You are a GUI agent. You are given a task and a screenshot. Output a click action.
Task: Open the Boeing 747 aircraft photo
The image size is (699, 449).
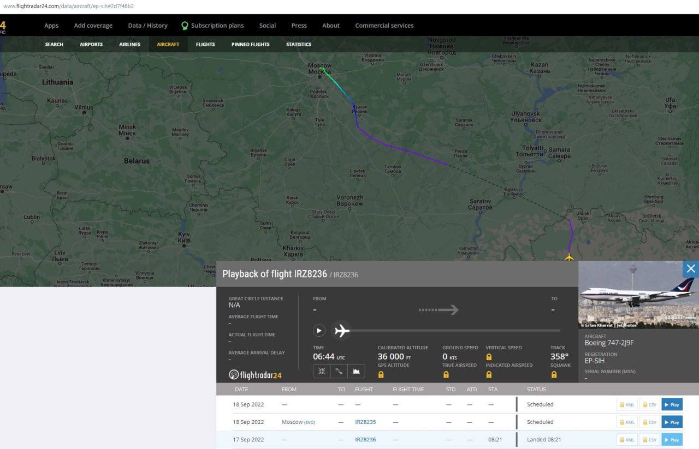[638, 295]
